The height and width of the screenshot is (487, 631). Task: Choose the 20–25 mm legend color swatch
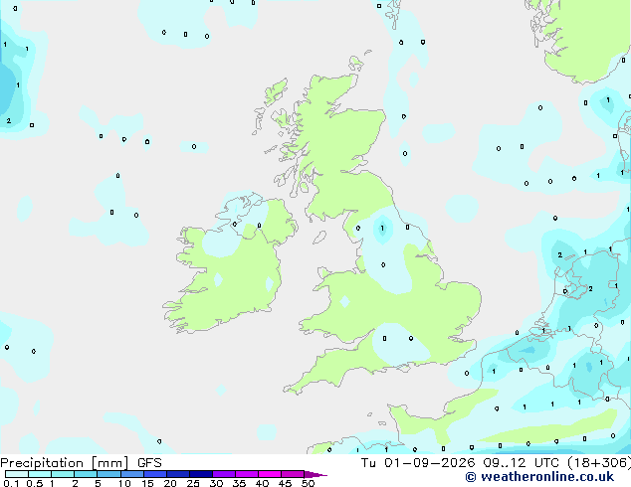tap(178, 474)
